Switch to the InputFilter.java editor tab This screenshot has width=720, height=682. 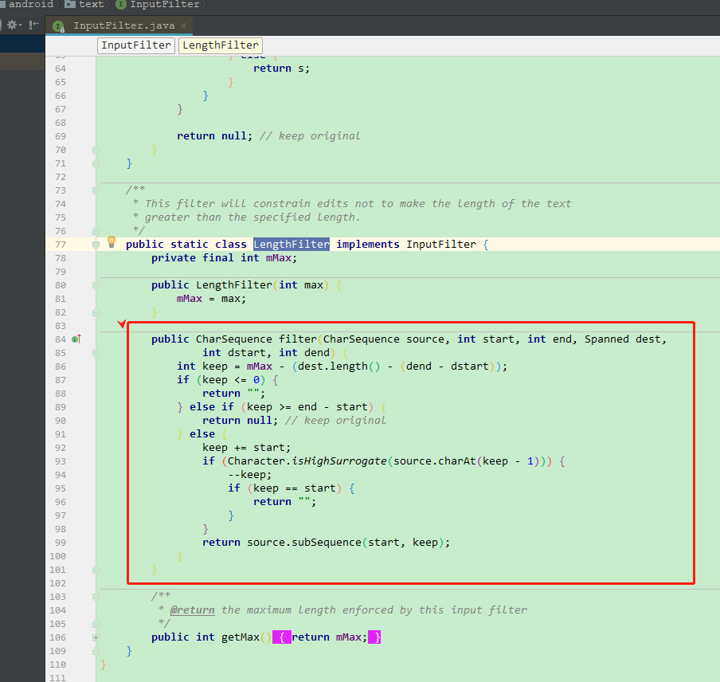tap(119, 25)
